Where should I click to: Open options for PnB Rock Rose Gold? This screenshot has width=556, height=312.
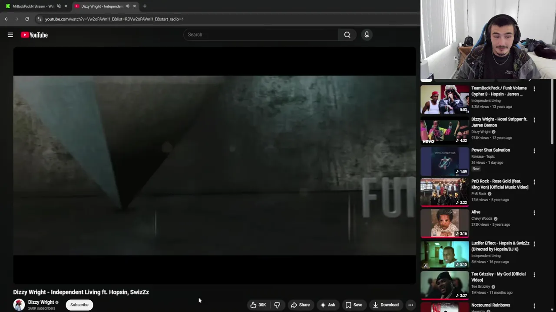click(534, 182)
